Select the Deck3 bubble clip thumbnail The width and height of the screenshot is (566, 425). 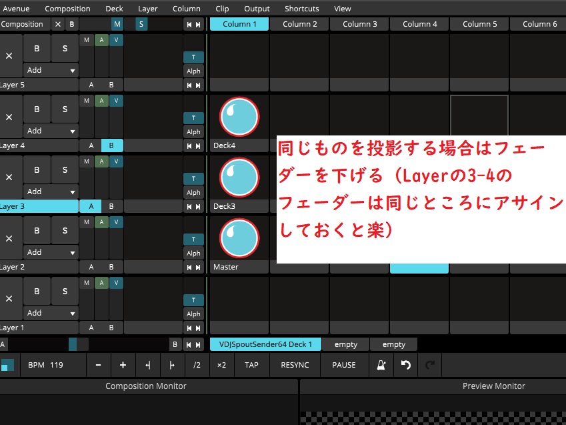pyautogui.click(x=239, y=177)
